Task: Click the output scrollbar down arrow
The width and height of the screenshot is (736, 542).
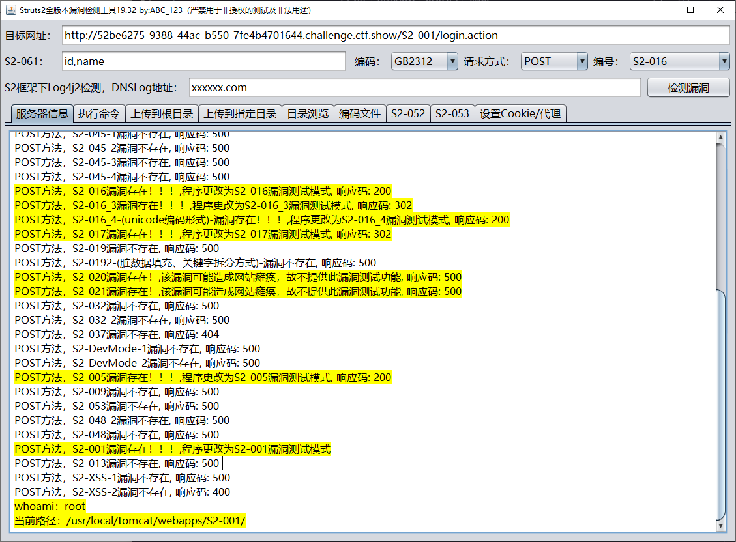Action: [720, 526]
